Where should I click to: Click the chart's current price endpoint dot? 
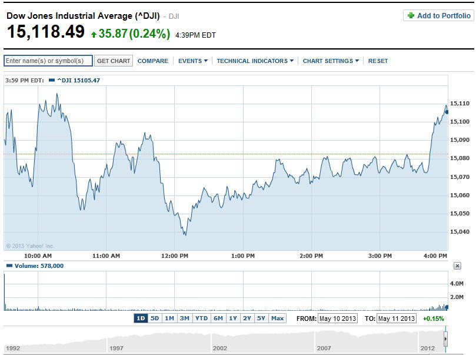pos(447,111)
